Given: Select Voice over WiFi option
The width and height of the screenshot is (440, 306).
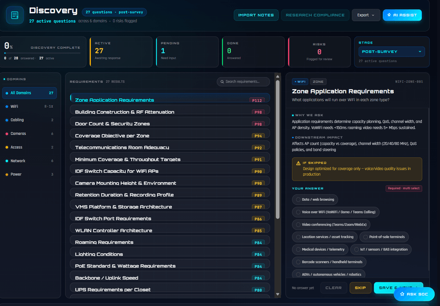Looking at the screenshot, I should click(335, 212).
